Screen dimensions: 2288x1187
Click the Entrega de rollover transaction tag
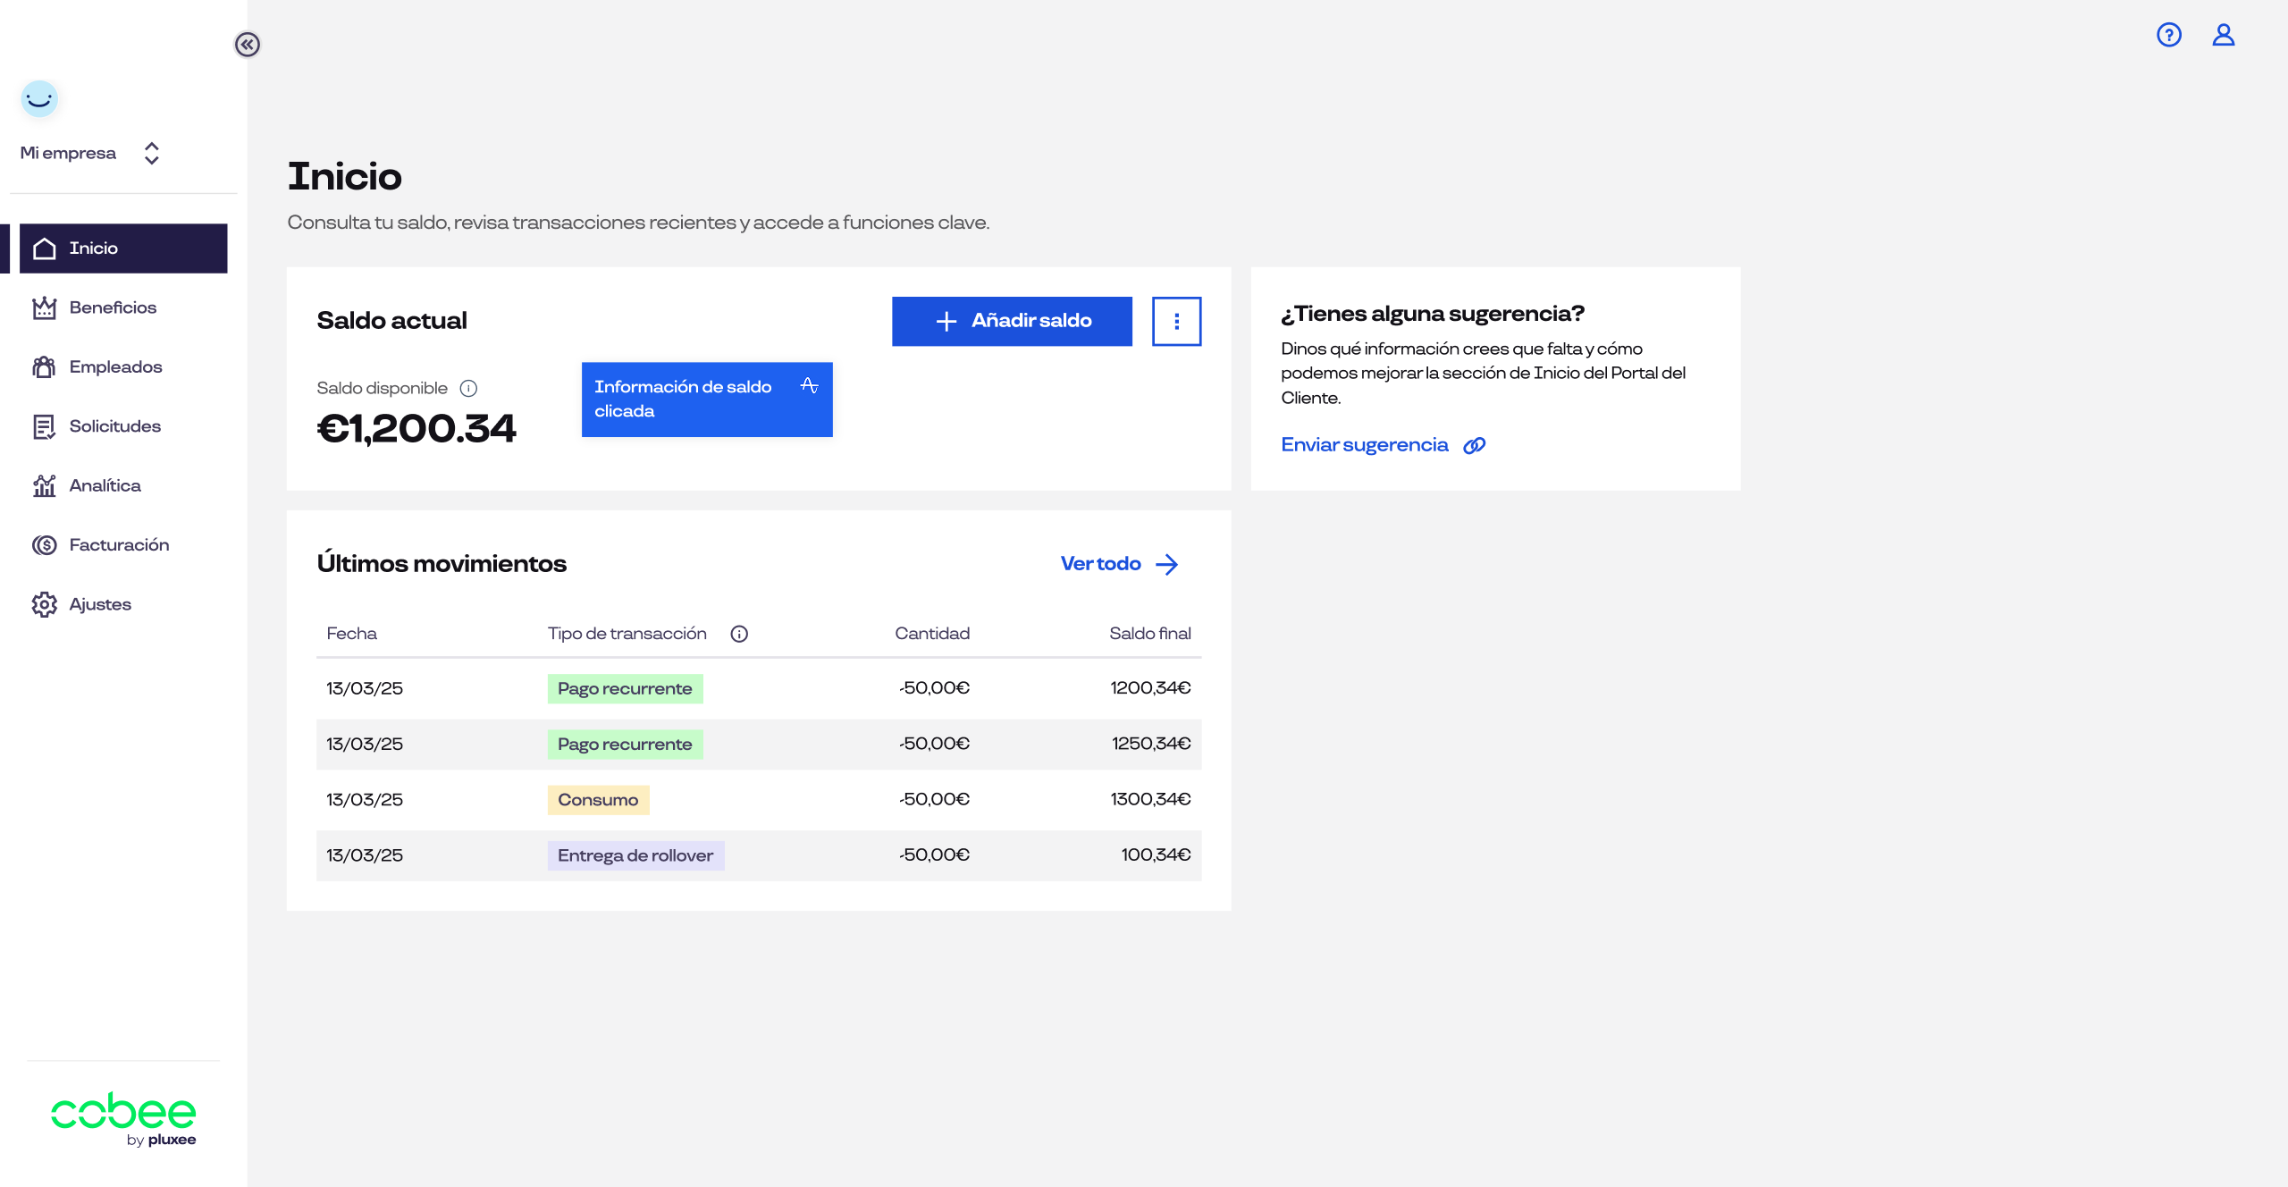635,855
